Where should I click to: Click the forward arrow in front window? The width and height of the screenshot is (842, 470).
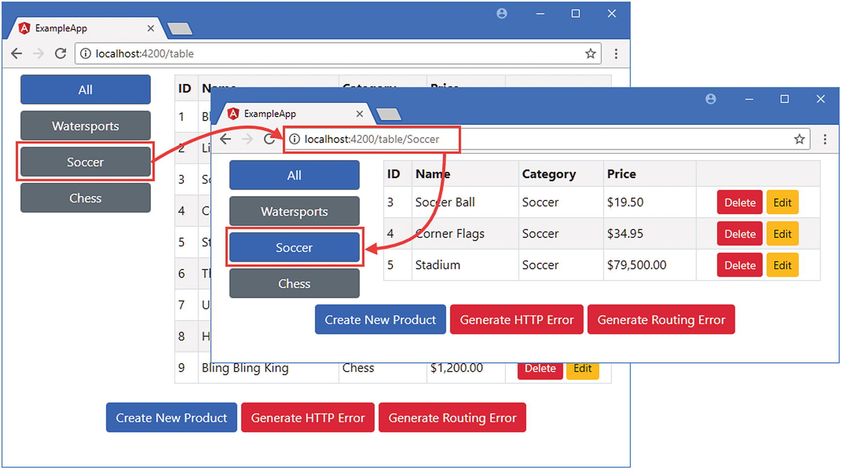tap(247, 139)
